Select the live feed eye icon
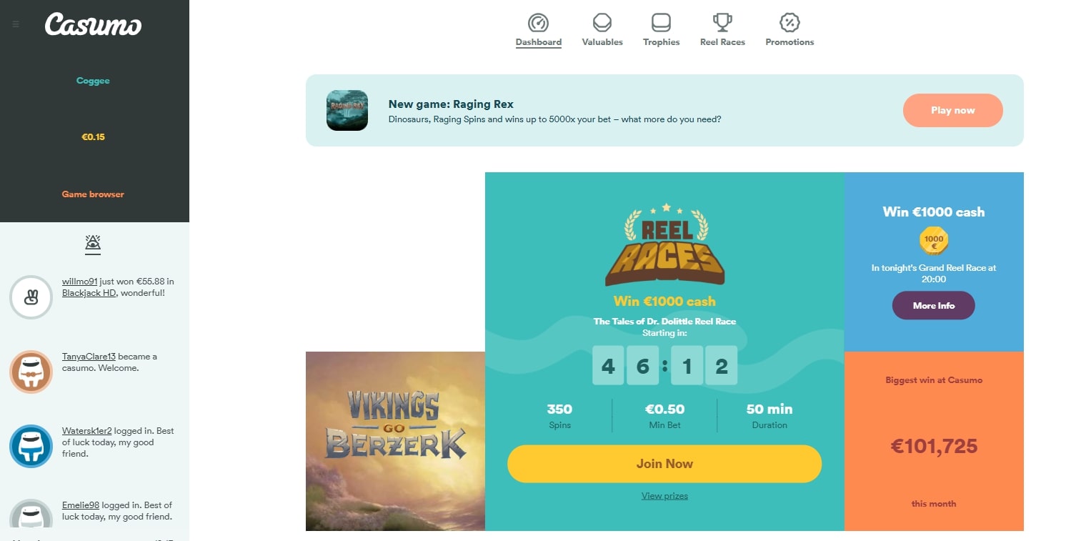Screen dimensions: 1086x541 [x=93, y=244]
